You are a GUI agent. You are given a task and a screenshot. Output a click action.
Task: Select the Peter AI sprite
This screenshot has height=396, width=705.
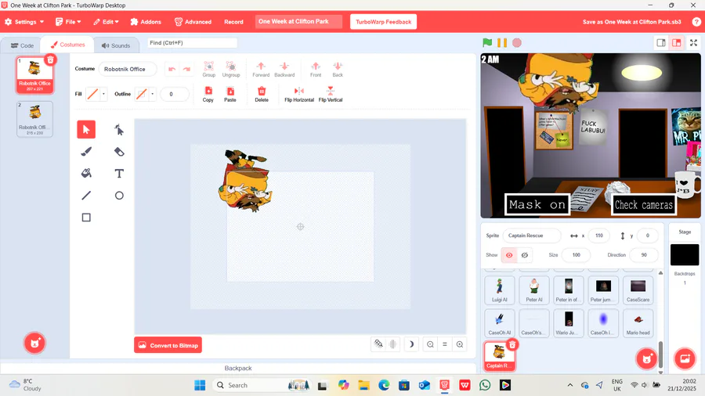pos(534,290)
